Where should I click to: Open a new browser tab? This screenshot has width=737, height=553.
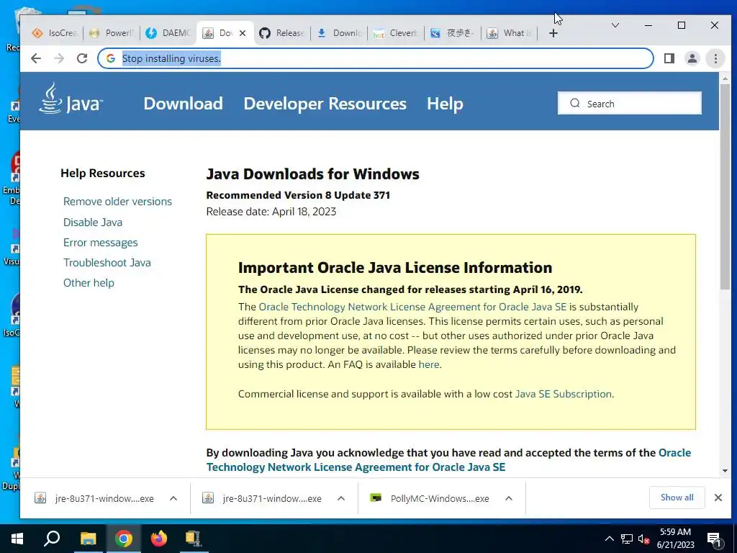point(553,33)
